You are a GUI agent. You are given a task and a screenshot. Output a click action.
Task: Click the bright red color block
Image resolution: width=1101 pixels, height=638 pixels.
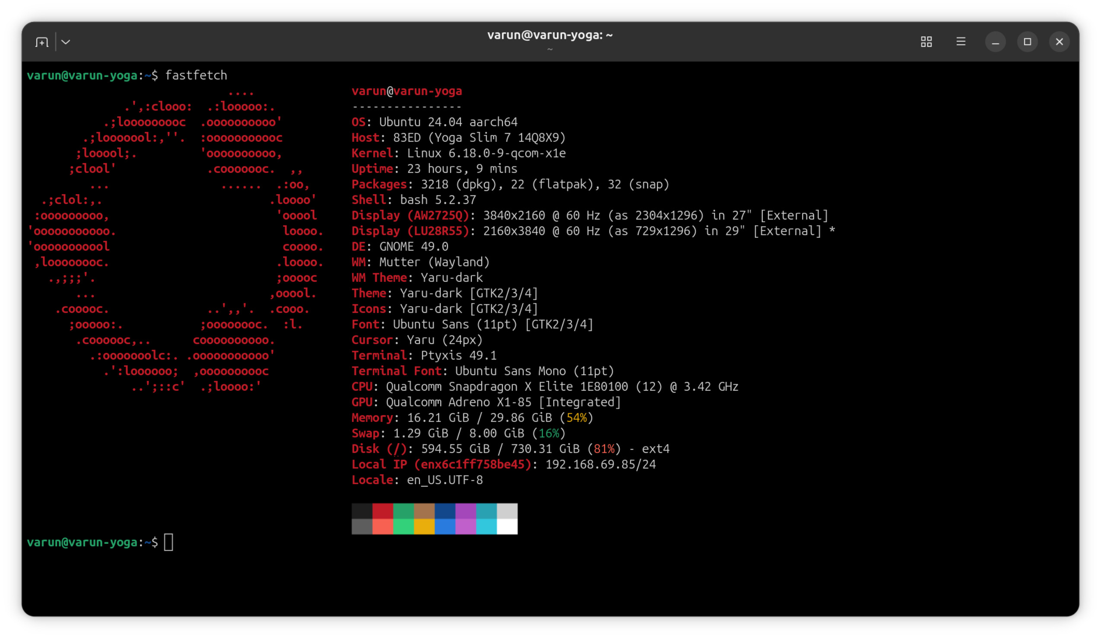[x=382, y=526]
